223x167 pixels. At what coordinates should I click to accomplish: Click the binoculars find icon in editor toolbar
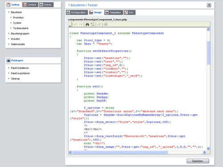(87, 24)
